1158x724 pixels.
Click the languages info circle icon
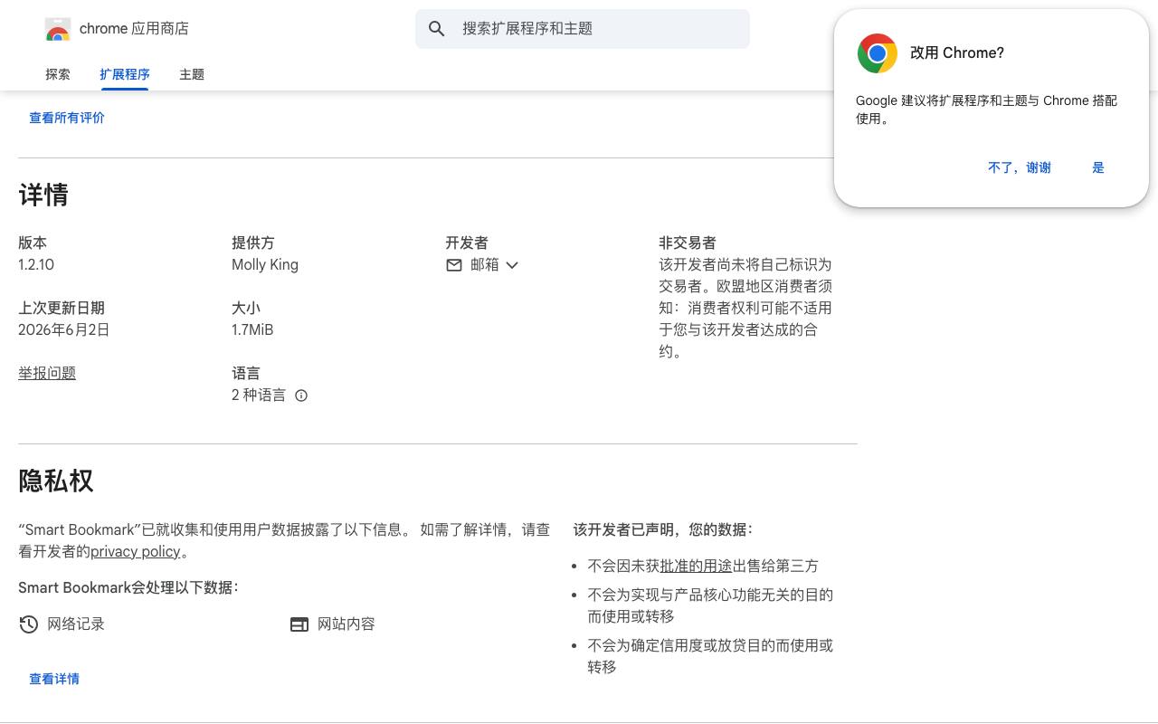pyautogui.click(x=301, y=395)
